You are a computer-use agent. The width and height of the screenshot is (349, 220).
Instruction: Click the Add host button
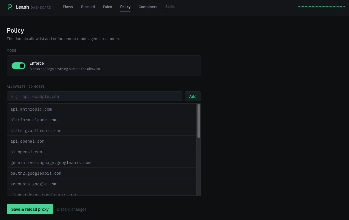[193, 96]
